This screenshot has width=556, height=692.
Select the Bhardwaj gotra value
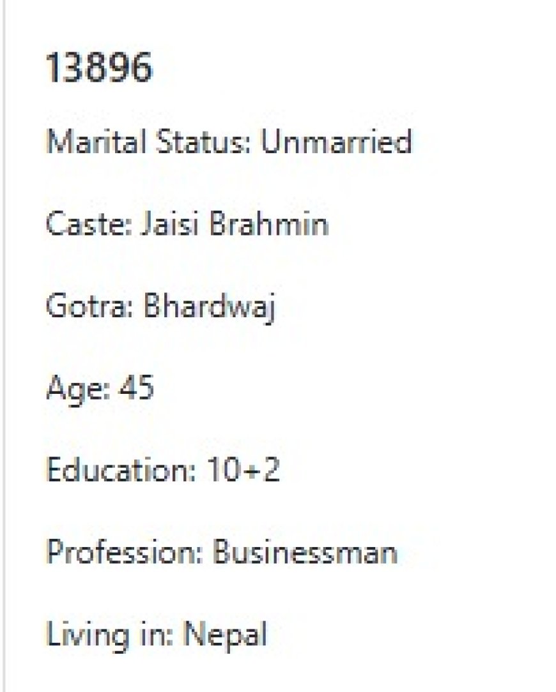click(x=208, y=307)
